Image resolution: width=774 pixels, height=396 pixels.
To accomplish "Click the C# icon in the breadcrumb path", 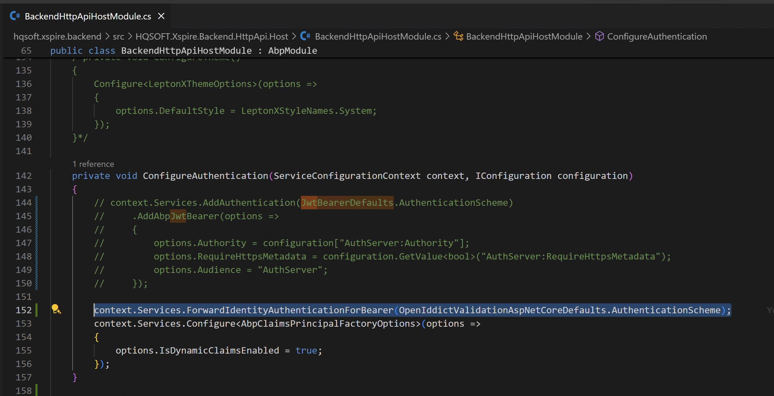I will (305, 36).
